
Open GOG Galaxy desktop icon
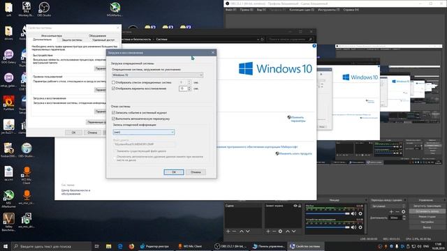(8, 56)
